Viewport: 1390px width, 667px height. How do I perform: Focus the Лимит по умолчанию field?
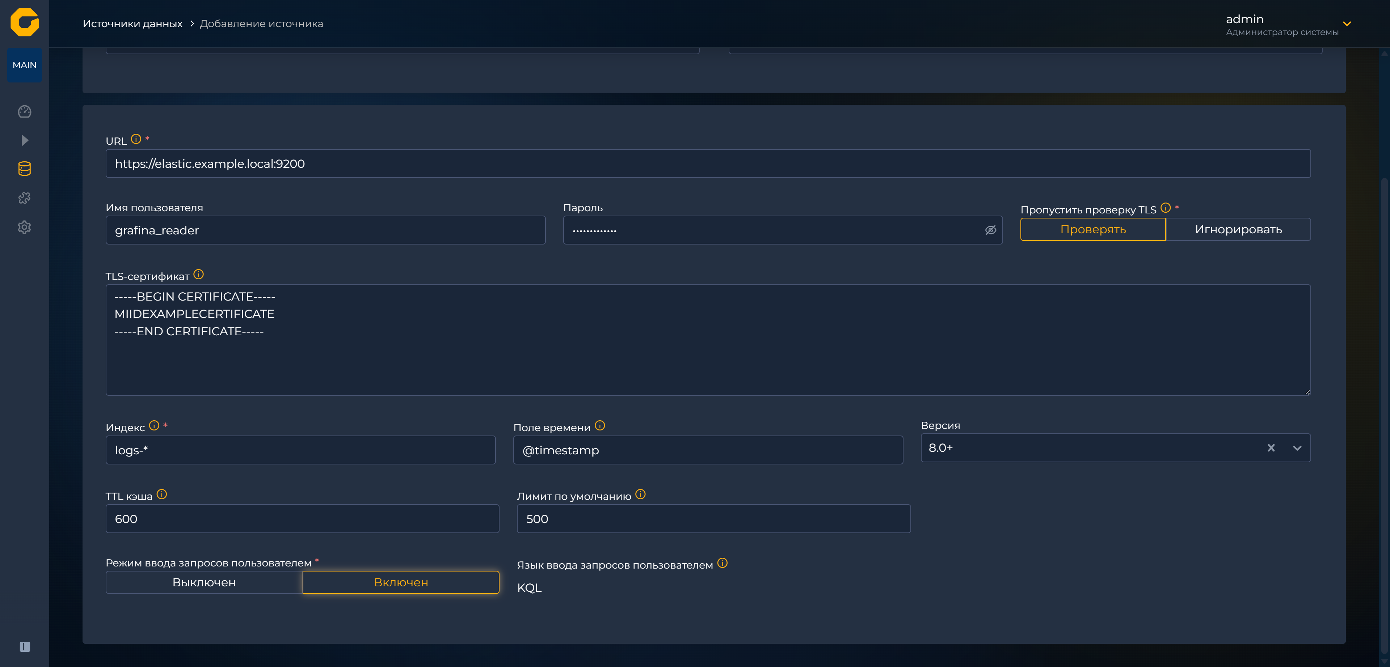coord(713,519)
